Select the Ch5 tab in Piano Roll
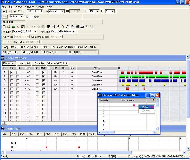The image size is (190, 160). (39, 134)
